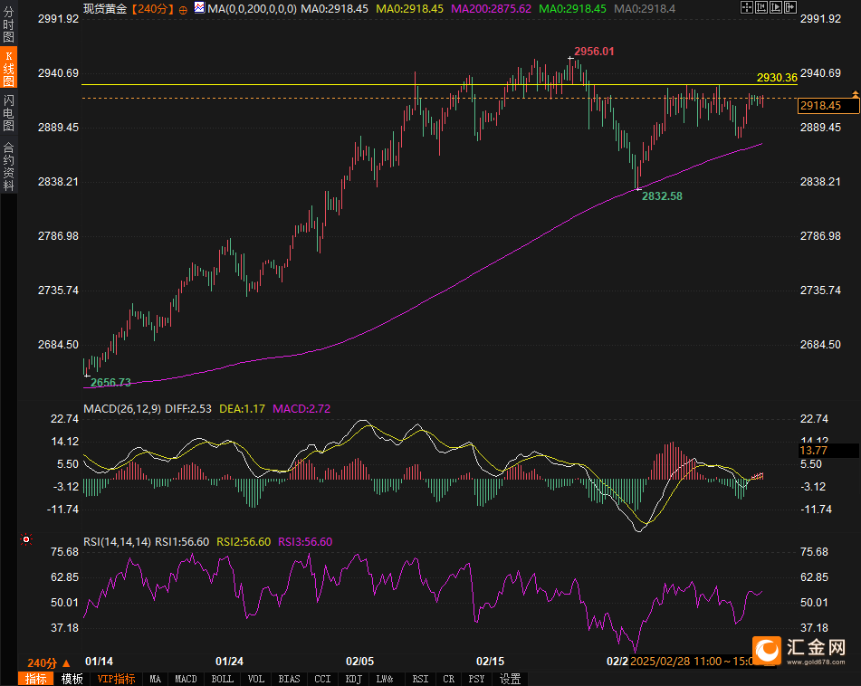The width and height of the screenshot is (861, 686).
Task: Click the RSI(14,14,14) indicator label
Action: [x=117, y=542]
